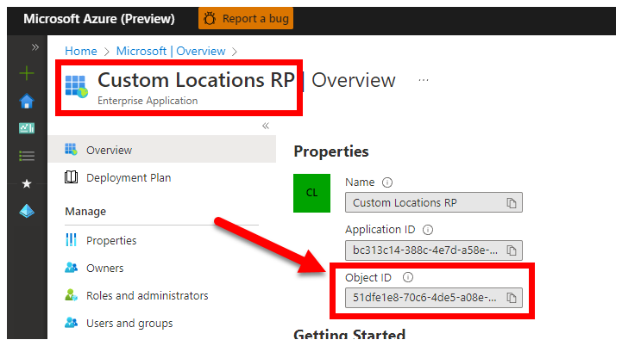The image size is (622, 346).
Task: Collapse the resource navigation menu
Action: 266,126
